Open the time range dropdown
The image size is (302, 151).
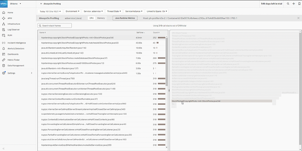pyautogui.click(x=50, y=11)
